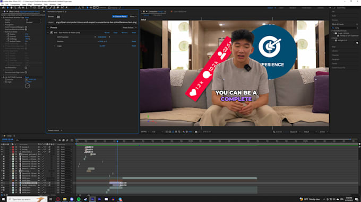Select the Clone Stamp tool
This screenshot has width=361, height=202.
click(x=54, y=7)
